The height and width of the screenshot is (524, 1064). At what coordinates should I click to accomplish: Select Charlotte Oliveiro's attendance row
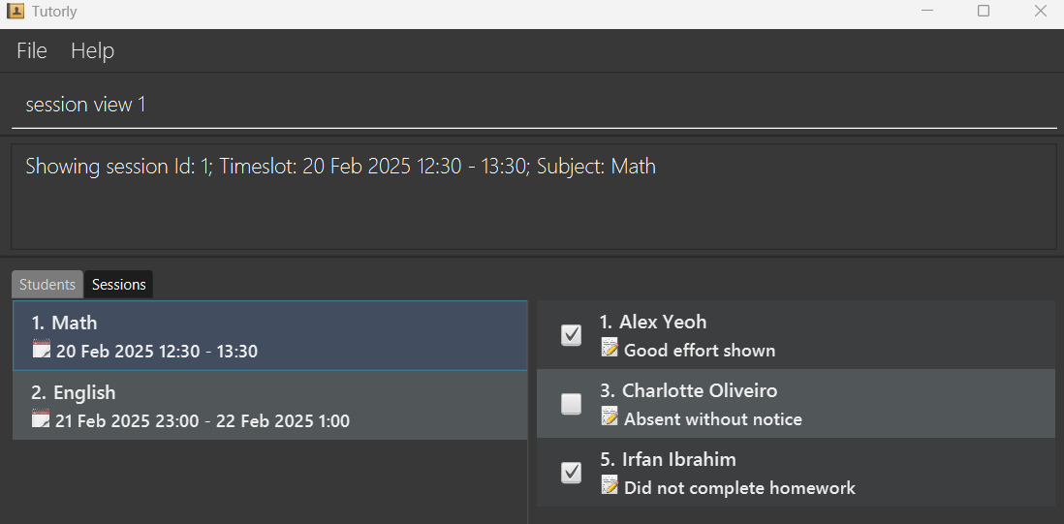click(x=796, y=403)
